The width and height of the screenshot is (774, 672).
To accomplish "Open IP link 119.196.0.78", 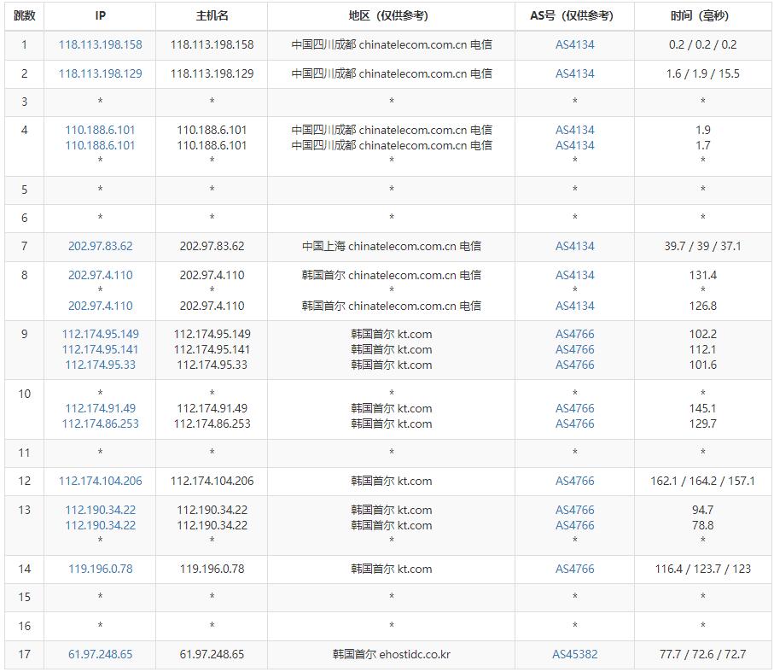I will point(100,569).
